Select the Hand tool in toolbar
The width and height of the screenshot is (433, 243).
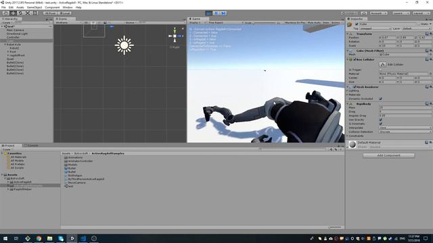[x=5, y=13]
